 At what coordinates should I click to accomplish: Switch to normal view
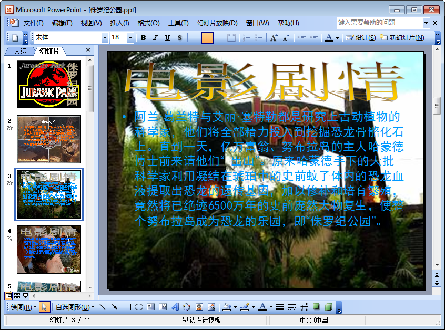[8, 296]
